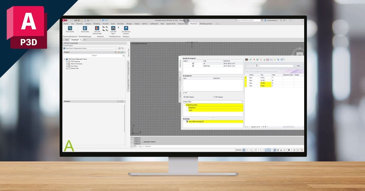Screen dimensions: 365x191
Task: Select the Link with Specs tool
Action: [113, 30]
